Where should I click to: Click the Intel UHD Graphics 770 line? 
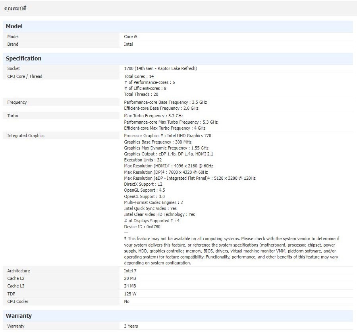coord(167,136)
